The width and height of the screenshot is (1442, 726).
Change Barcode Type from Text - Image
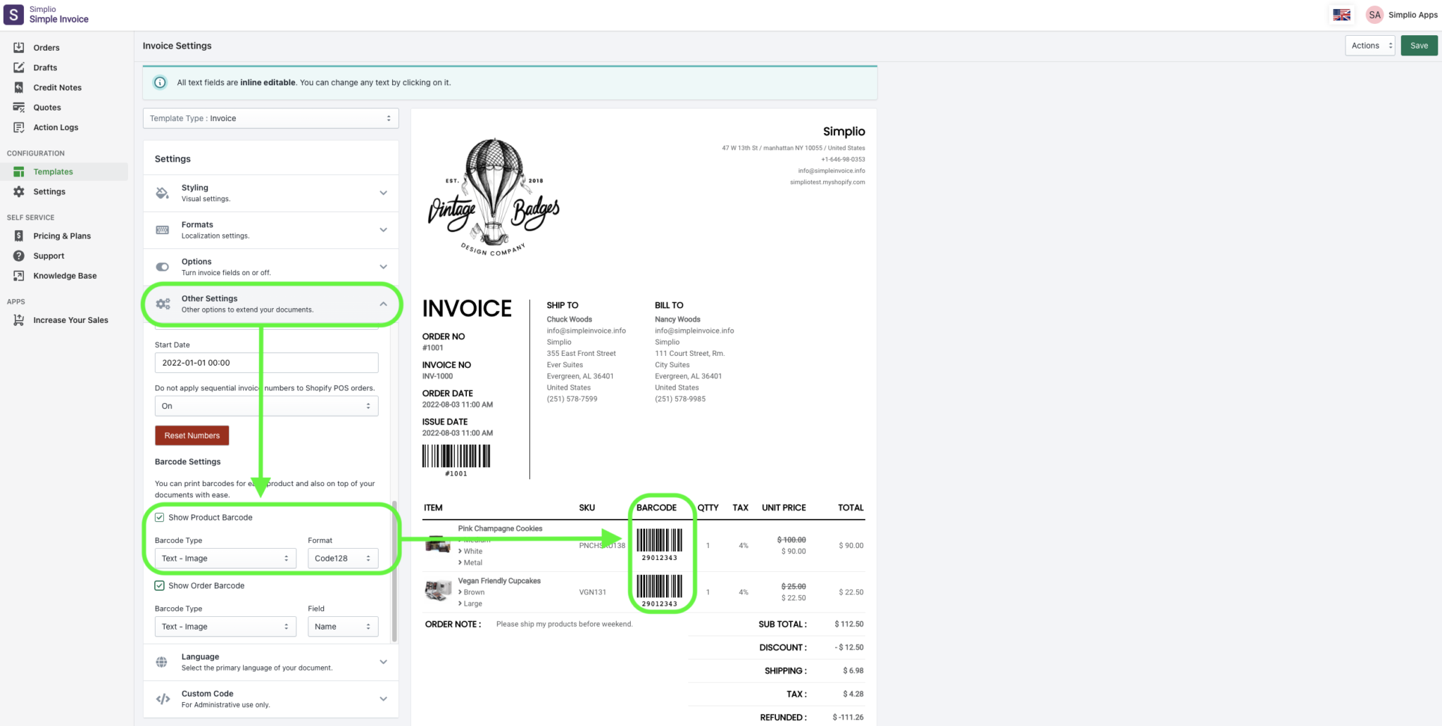click(x=224, y=558)
